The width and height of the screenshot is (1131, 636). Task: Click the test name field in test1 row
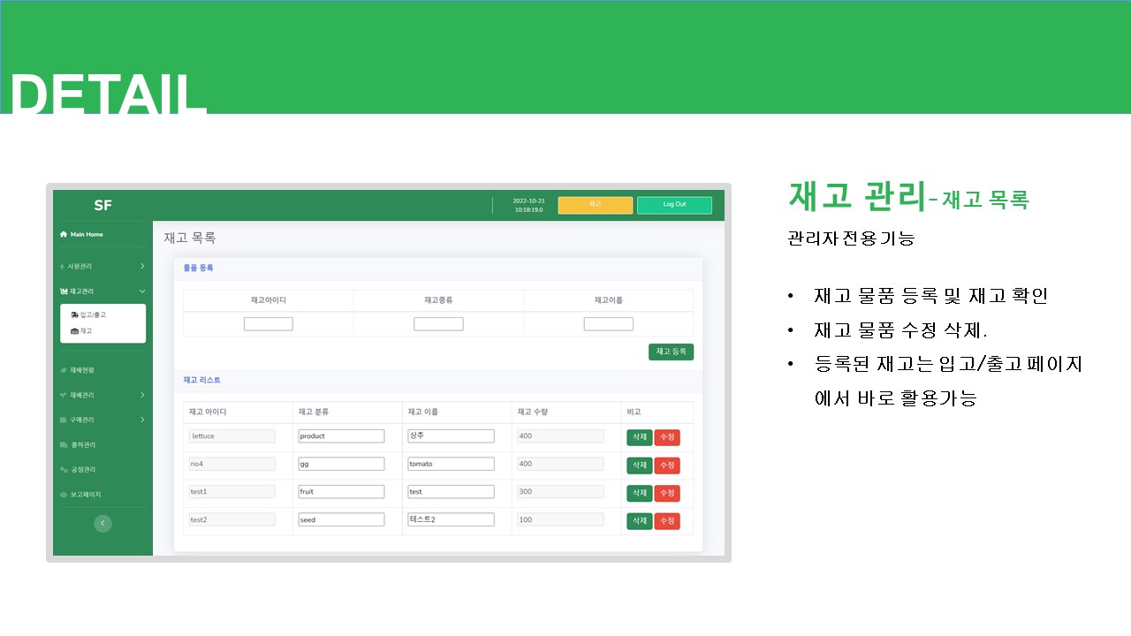pyautogui.click(x=451, y=492)
